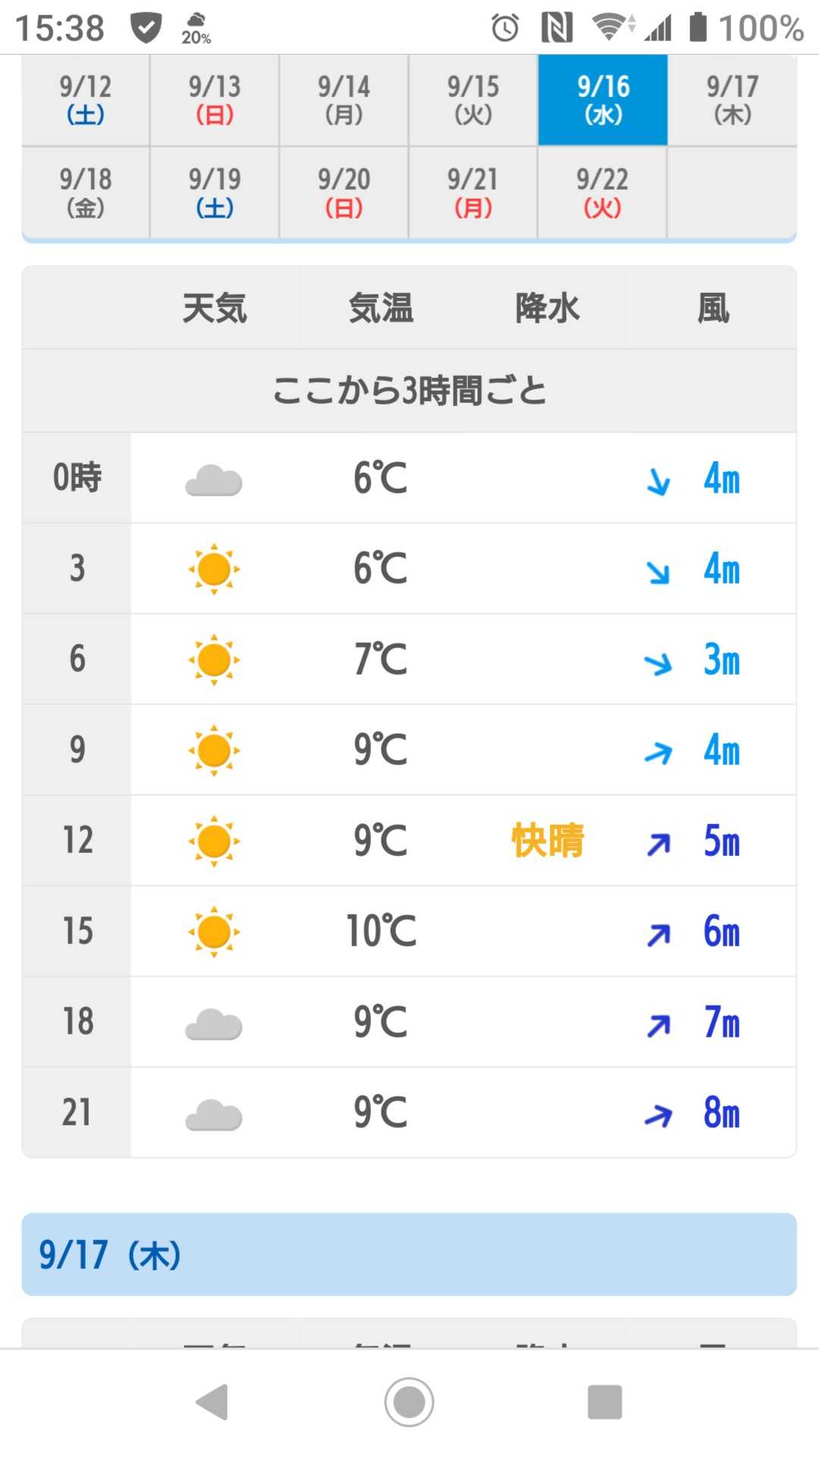Viewport: 819px width, 1457px height.
Task: Tap wind arrow icon in the 18 o'clock row
Action: 658,1025
